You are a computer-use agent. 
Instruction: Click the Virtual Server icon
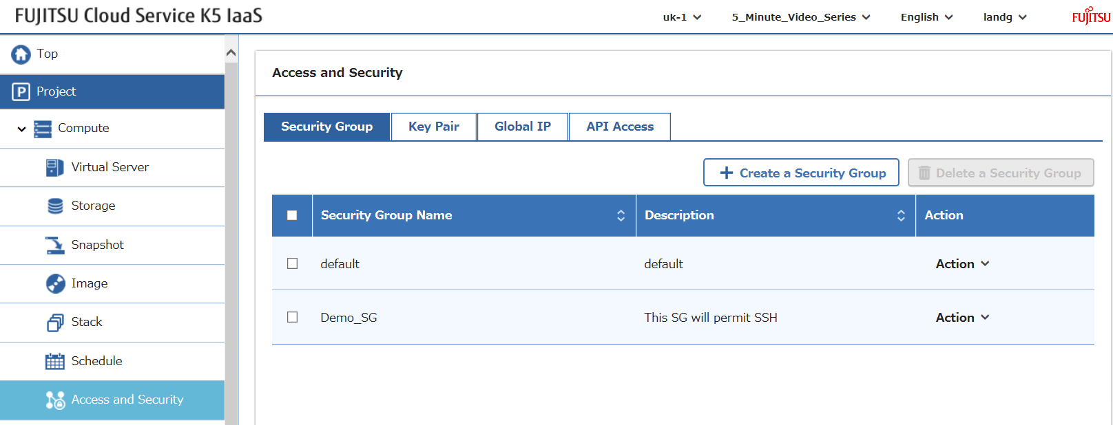tap(55, 167)
